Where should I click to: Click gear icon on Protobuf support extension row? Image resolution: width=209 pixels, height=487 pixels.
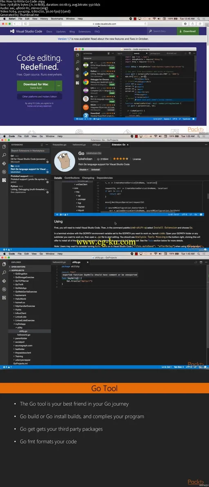click(47, 182)
